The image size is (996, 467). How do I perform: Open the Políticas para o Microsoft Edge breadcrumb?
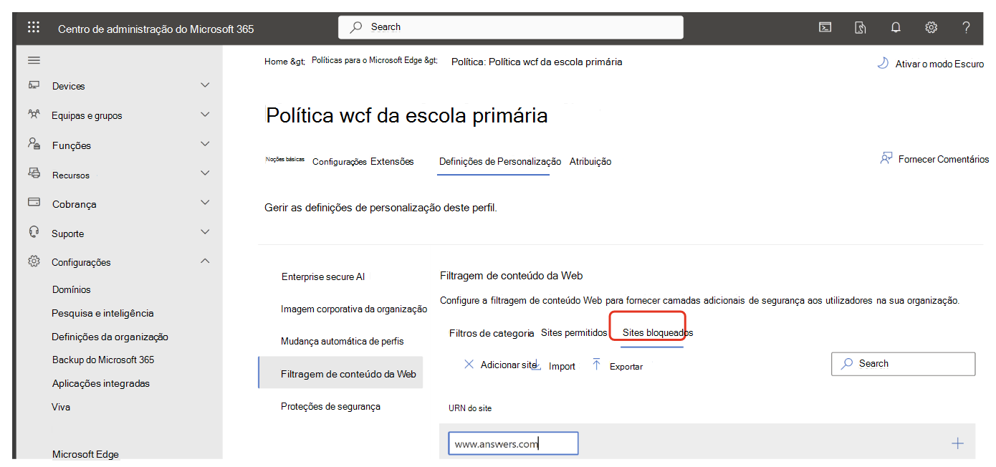coord(370,61)
